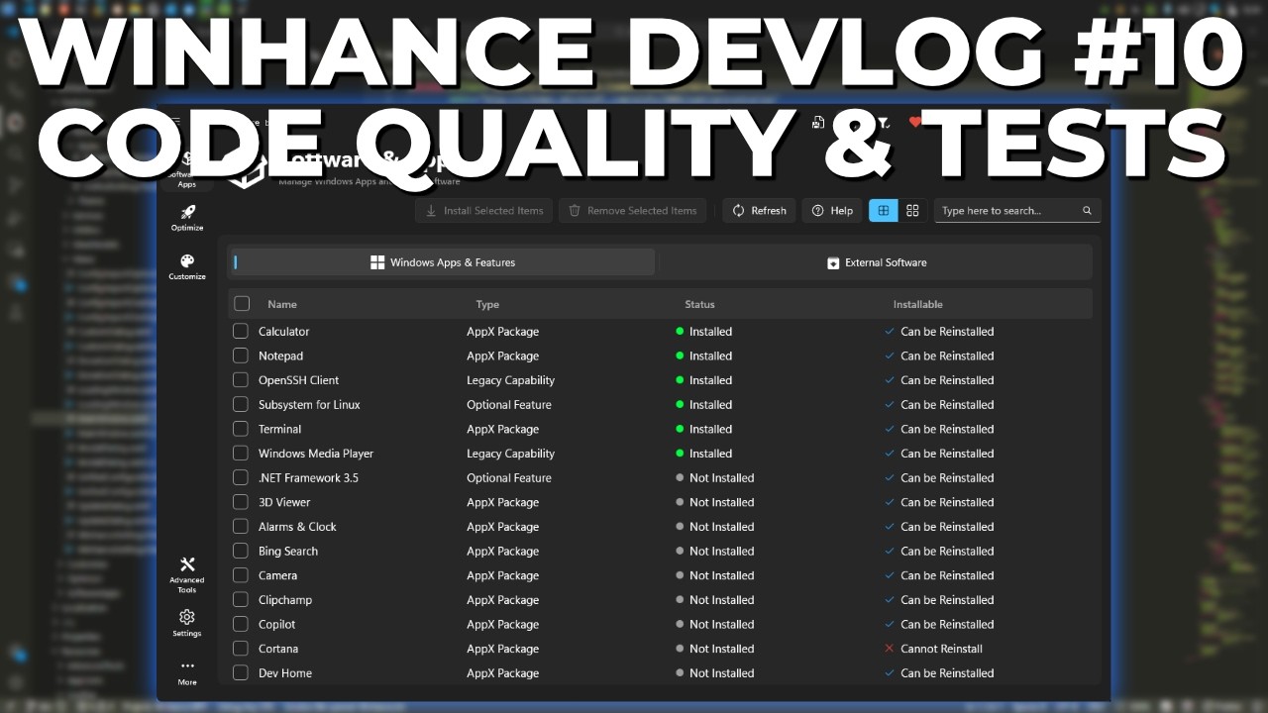Viewport: 1268px width, 713px height.
Task: Click the Clipchamp app name
Action: tap(285, 600)
